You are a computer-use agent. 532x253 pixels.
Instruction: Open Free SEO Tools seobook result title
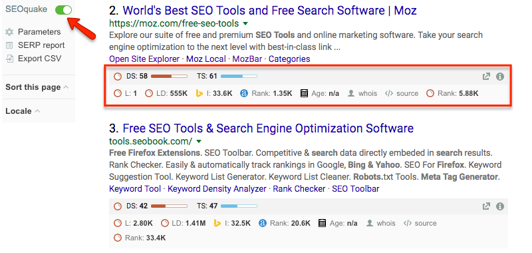coord(268,128)
